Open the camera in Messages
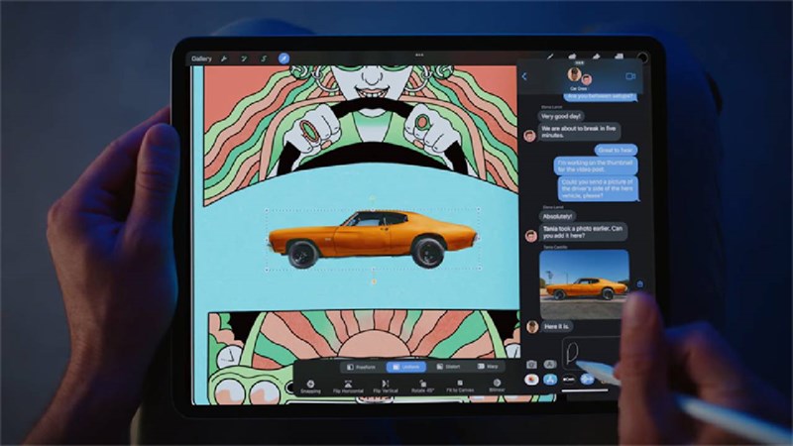The height and width of the screenshot is (446, 793). 531,364
